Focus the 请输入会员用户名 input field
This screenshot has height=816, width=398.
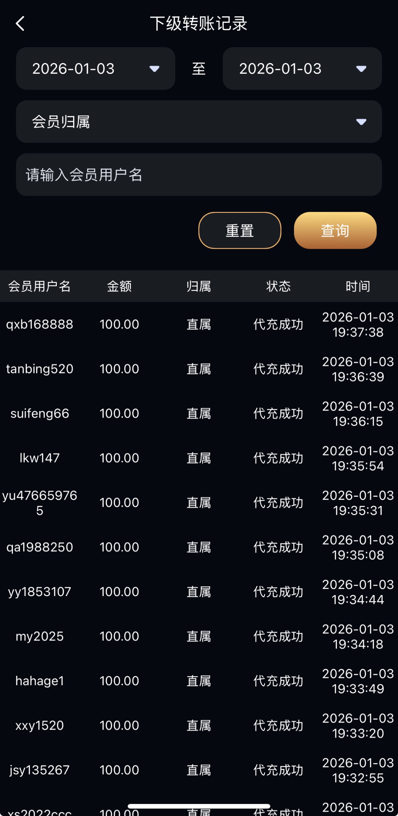click(199, 175)
